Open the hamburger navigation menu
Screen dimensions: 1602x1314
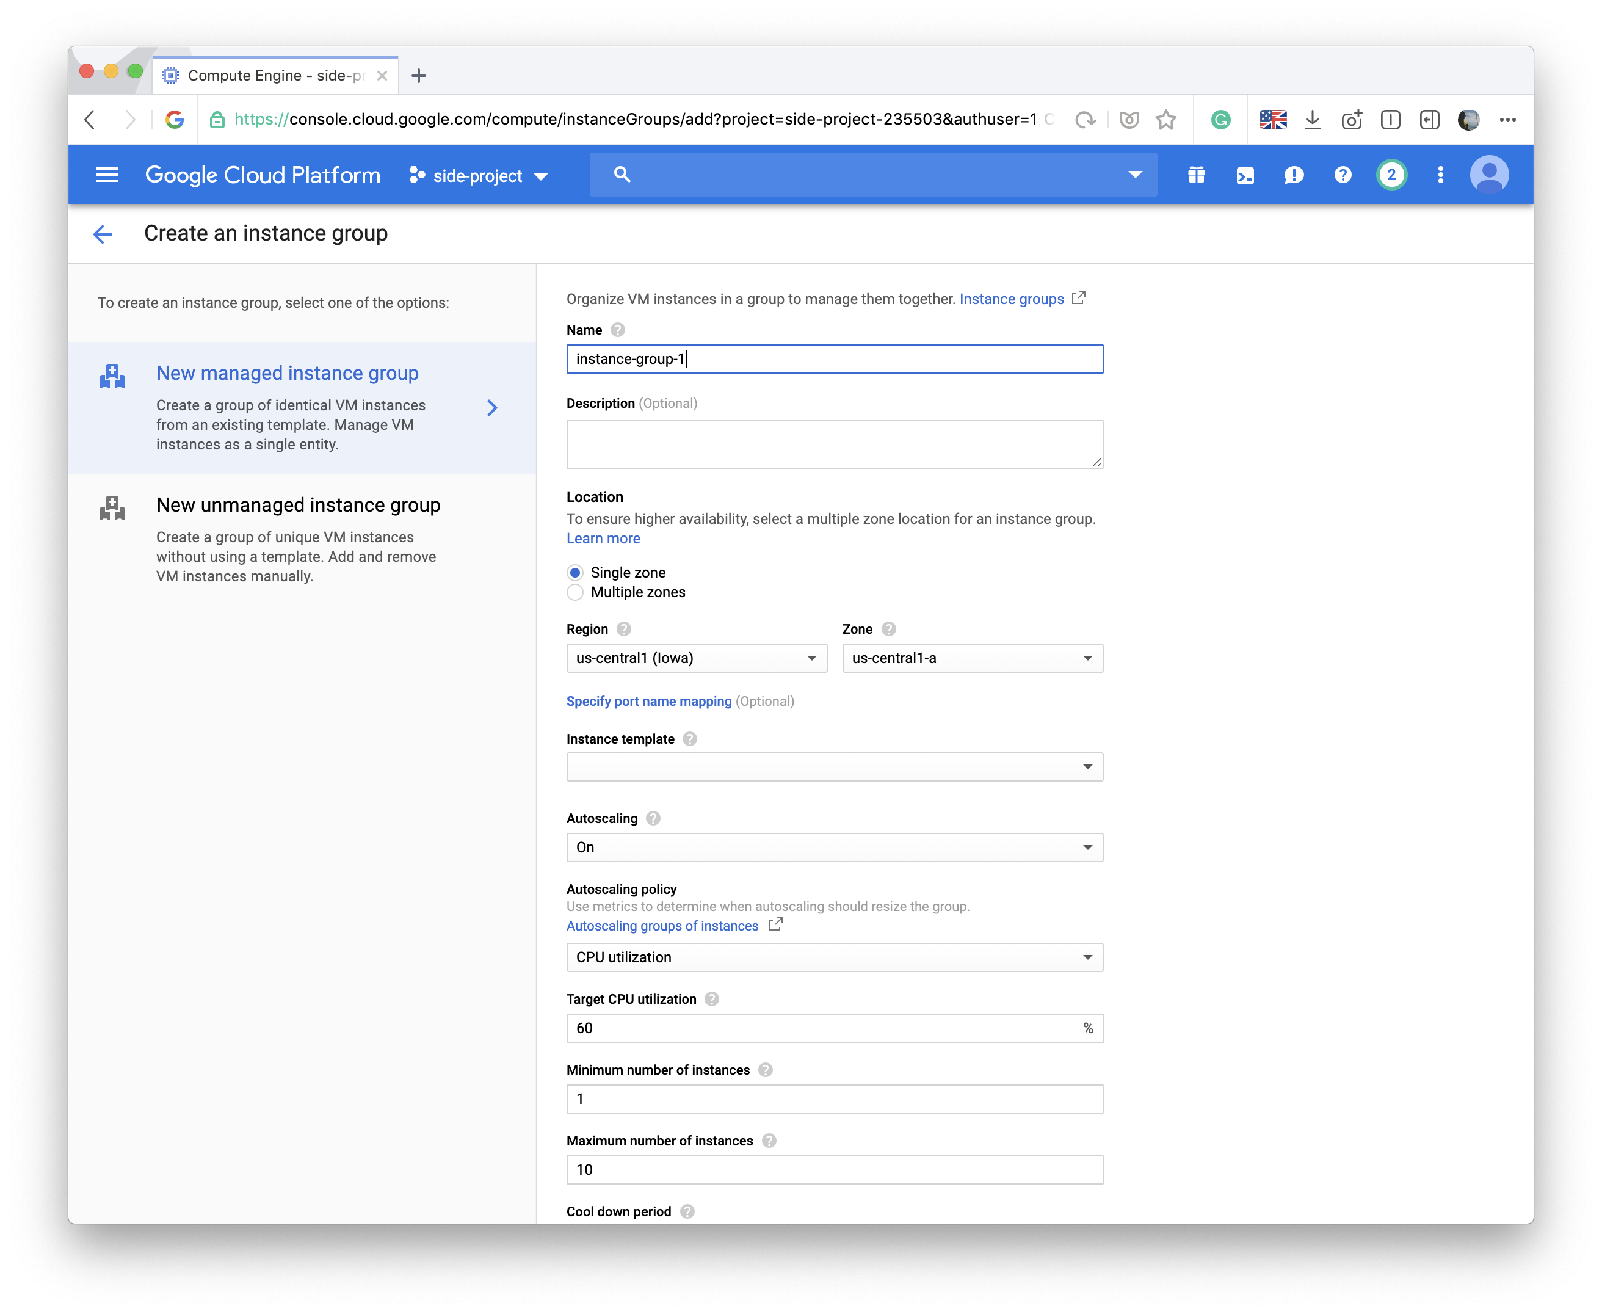(x=107, y=175)
